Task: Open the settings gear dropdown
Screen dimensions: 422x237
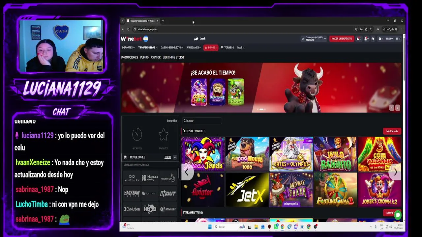Action: [x=381, y=39]
